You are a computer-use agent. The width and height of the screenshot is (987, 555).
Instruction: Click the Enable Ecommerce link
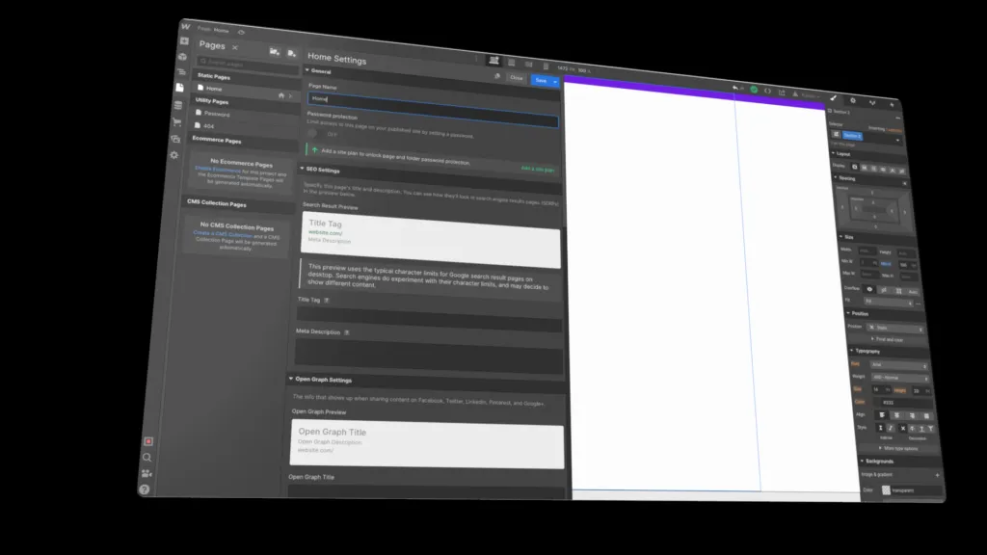point(218,169)
